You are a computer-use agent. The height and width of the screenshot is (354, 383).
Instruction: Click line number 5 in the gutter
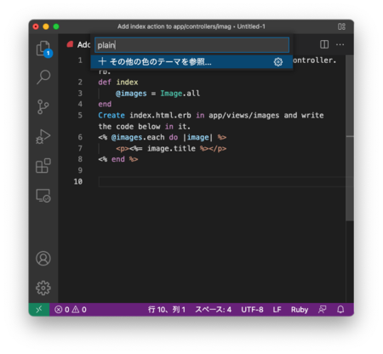click(x=80, y=115)
